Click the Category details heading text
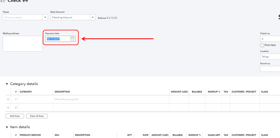280x138 pixels. (24, 84)
